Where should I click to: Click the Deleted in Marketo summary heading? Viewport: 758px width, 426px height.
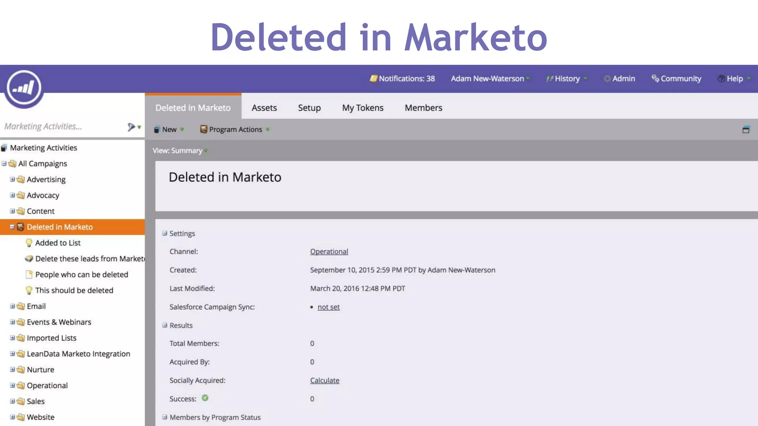click(225, 177)
